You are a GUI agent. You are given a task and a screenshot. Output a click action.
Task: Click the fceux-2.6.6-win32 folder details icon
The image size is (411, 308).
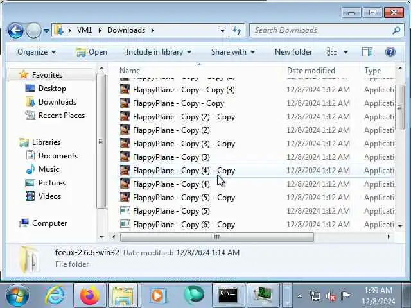point(30,259)
